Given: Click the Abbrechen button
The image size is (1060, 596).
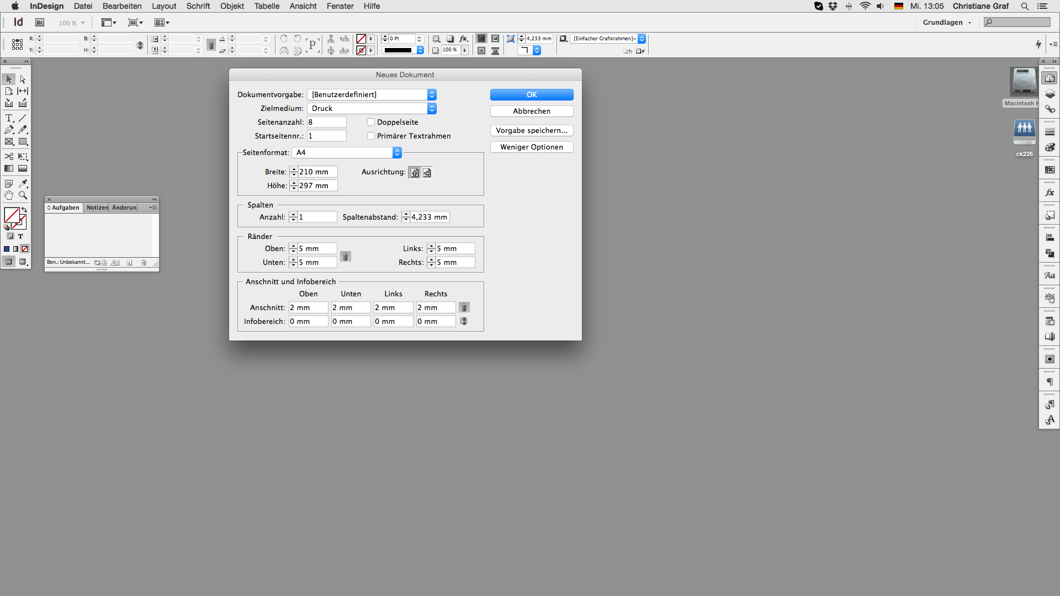Looking at the screenshot, I should (x=531, y=111).
